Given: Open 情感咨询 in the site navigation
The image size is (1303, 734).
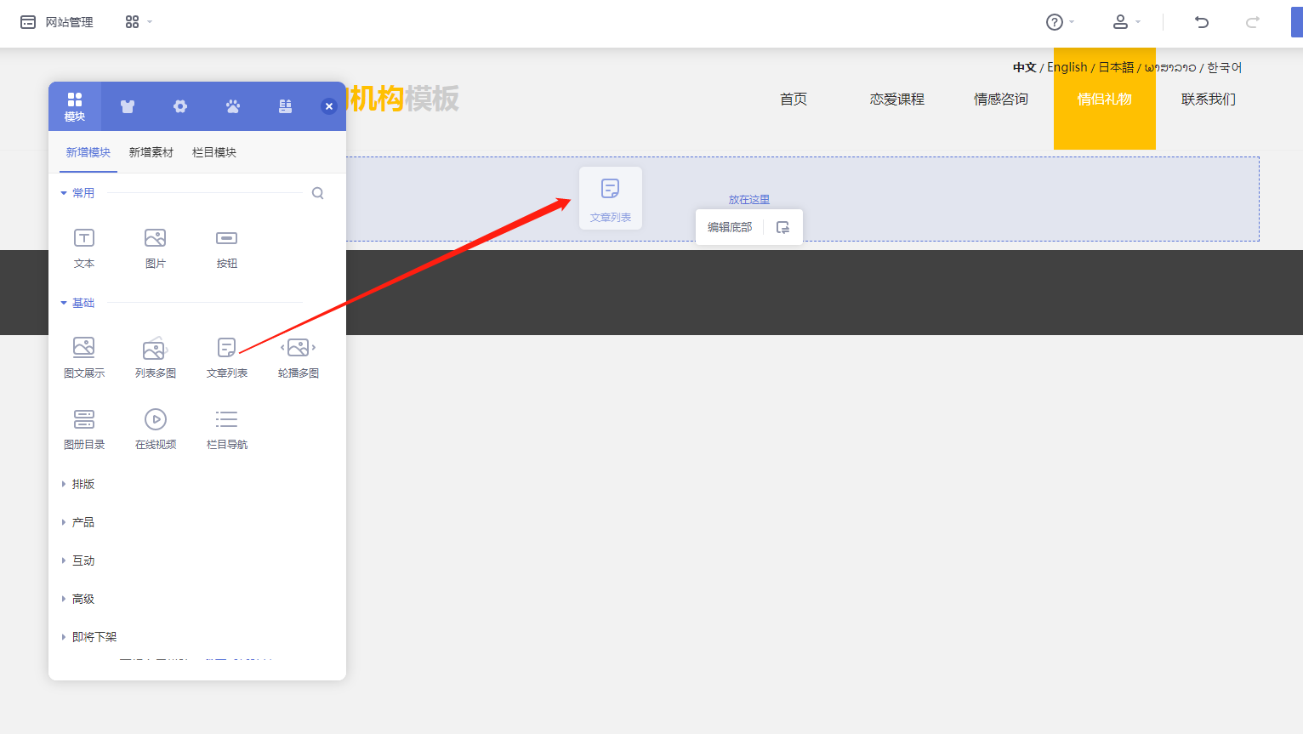Looking at the screenshot, I should click(x=1001, y=100).
